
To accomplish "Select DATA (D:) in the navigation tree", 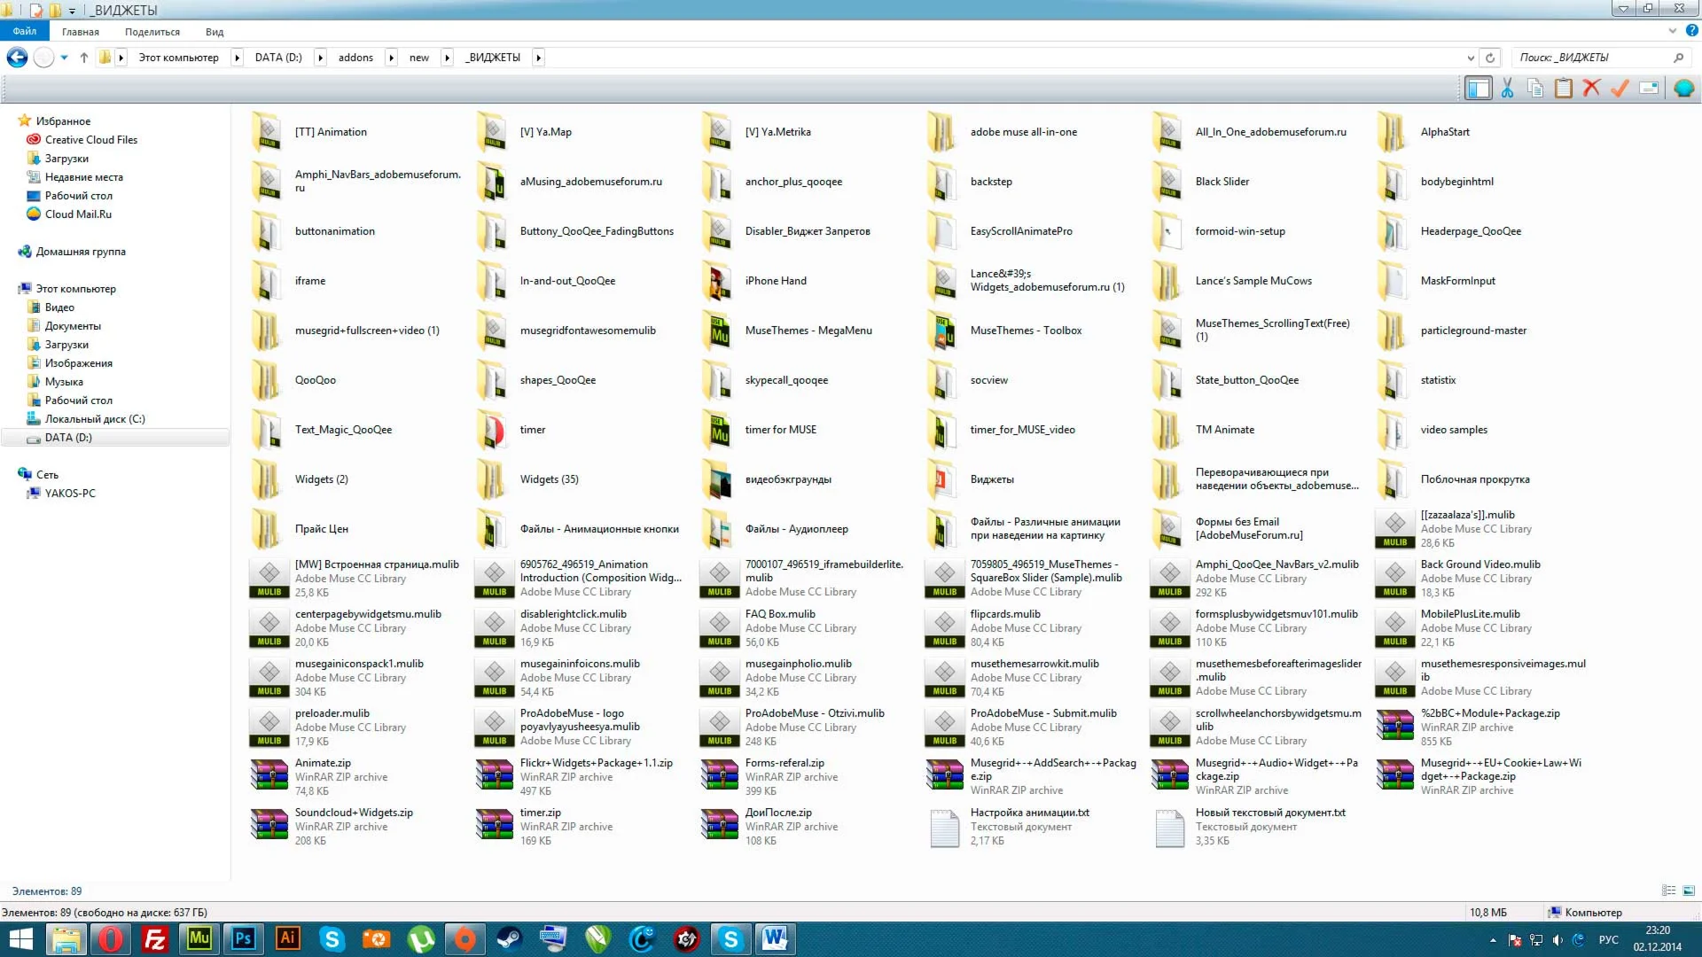I will pos(68,438).
